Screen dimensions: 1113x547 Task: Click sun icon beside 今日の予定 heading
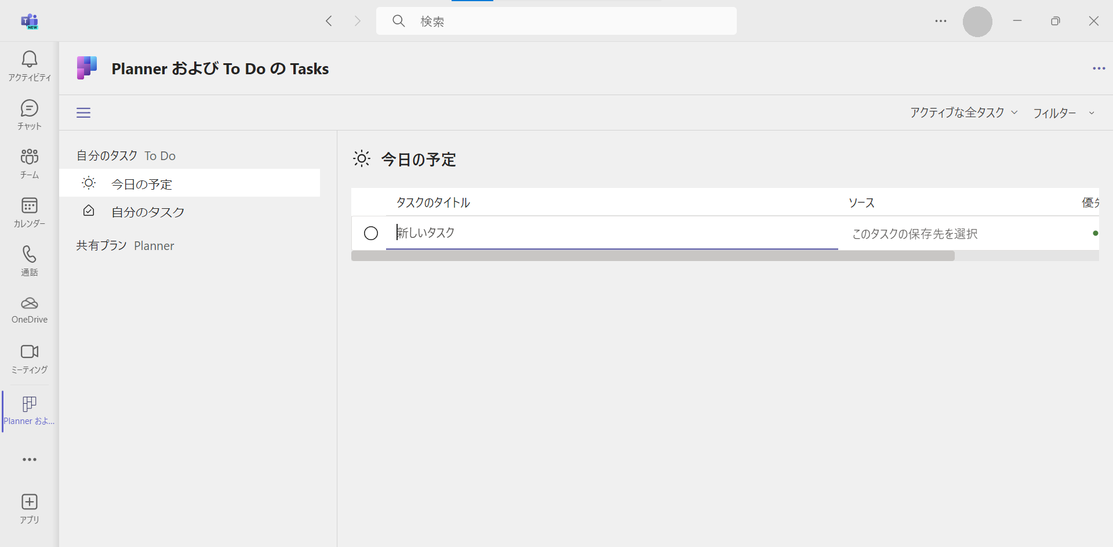pos(362,159)
